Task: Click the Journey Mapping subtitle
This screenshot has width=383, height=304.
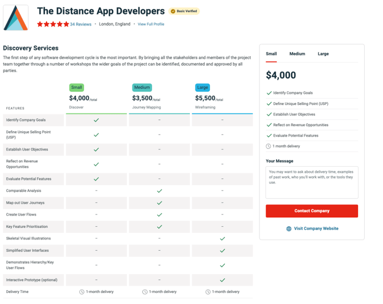Action: (x=146, y=107)
